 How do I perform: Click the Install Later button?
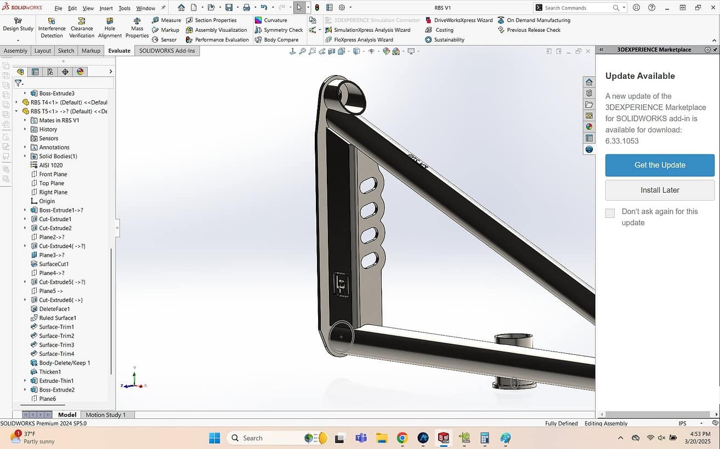(x=660, y=190)
